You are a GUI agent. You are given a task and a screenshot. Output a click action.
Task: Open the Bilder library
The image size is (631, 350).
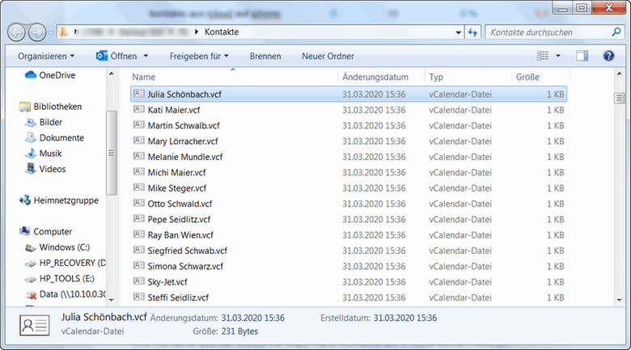(x=44, y=122)
